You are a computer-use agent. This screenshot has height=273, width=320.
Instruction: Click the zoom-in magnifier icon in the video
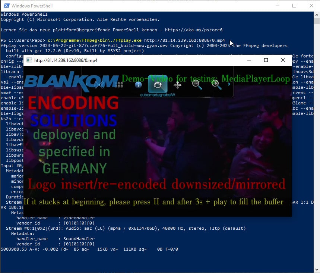pos(216,84)
